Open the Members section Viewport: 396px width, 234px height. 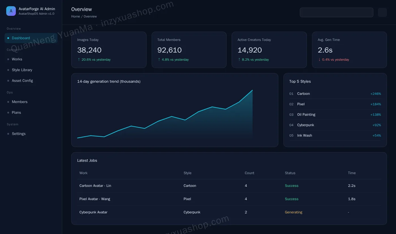tap(31, 102)
